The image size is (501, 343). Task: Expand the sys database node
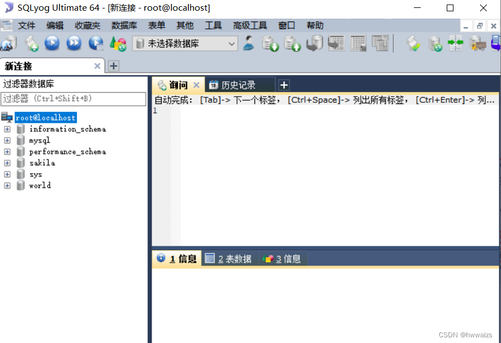(7, 175)
